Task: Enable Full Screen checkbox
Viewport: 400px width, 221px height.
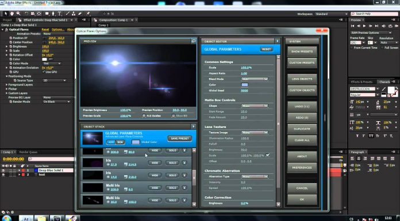Action: tap(382, 48)
